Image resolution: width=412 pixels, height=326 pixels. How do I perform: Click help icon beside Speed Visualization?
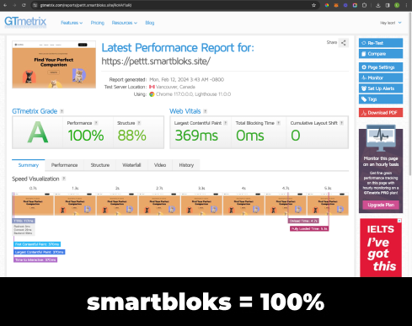pos(64,179)
